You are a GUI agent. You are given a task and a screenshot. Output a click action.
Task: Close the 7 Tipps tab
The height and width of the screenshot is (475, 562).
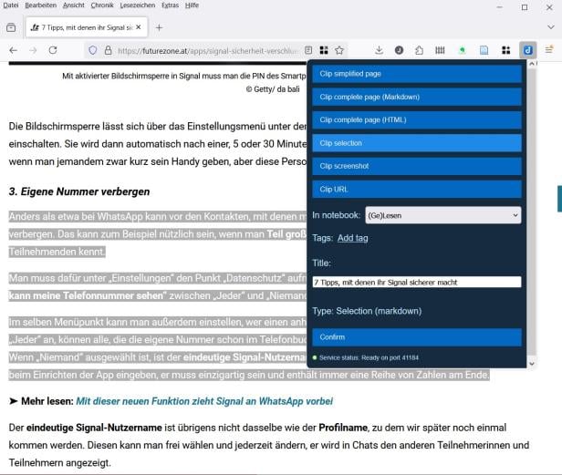point(139,27)
